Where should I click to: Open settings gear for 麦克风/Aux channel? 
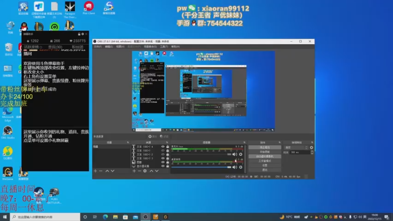241,154
